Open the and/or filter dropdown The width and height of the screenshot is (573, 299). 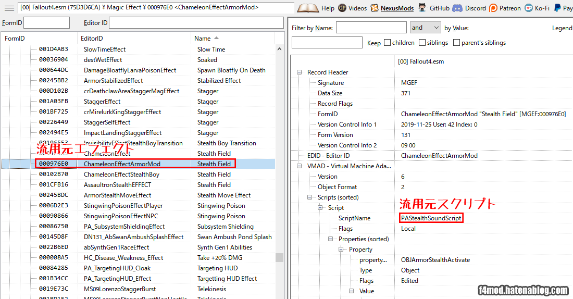425,28
